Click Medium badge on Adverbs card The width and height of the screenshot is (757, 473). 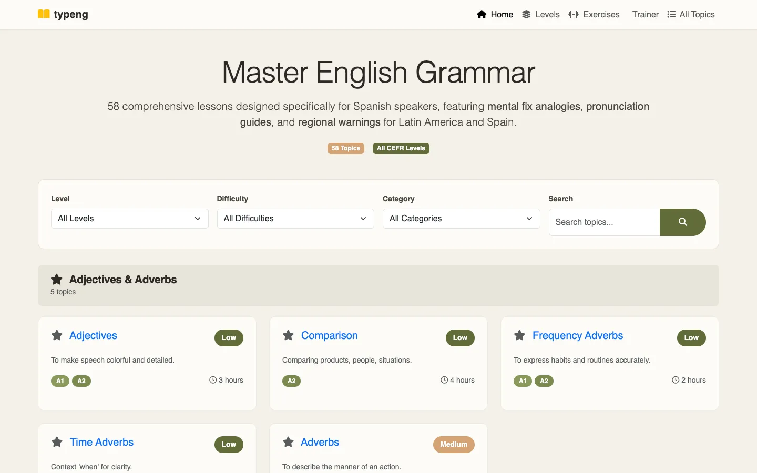pos(454,444)
